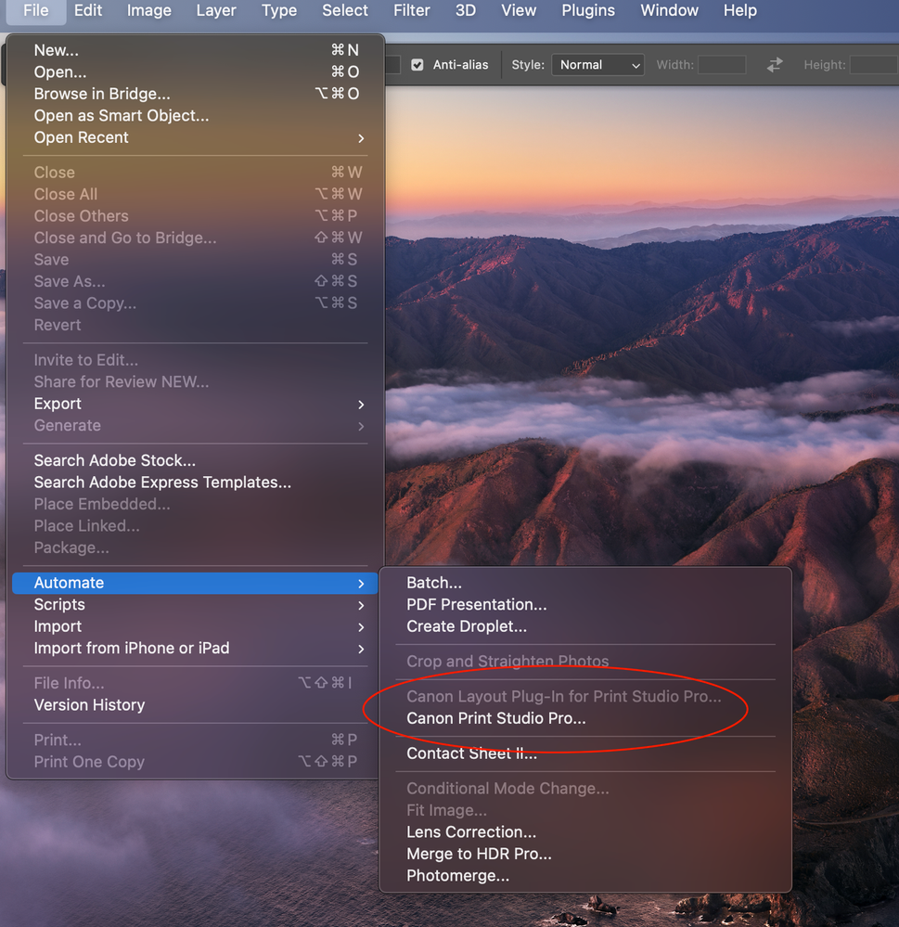Select Create Droplet option

click(x=467, y=626)
